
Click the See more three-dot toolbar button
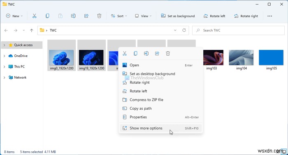point(269,16)
